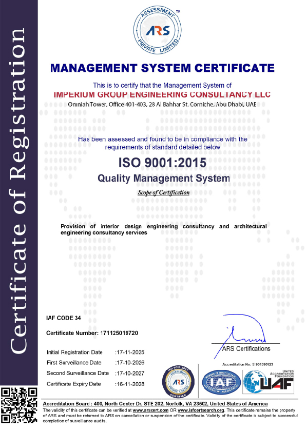
Task: Click vertical 'Certificate of Registration' sidebar text
Action: [x=18, y=191]
